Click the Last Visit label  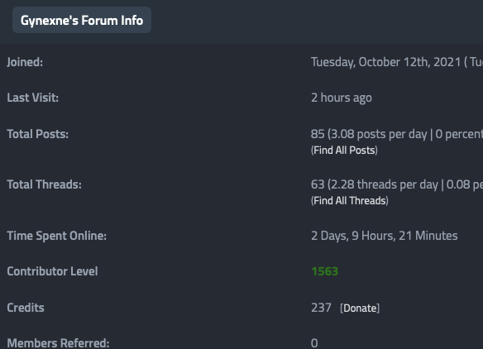click(x=32, y=98)
